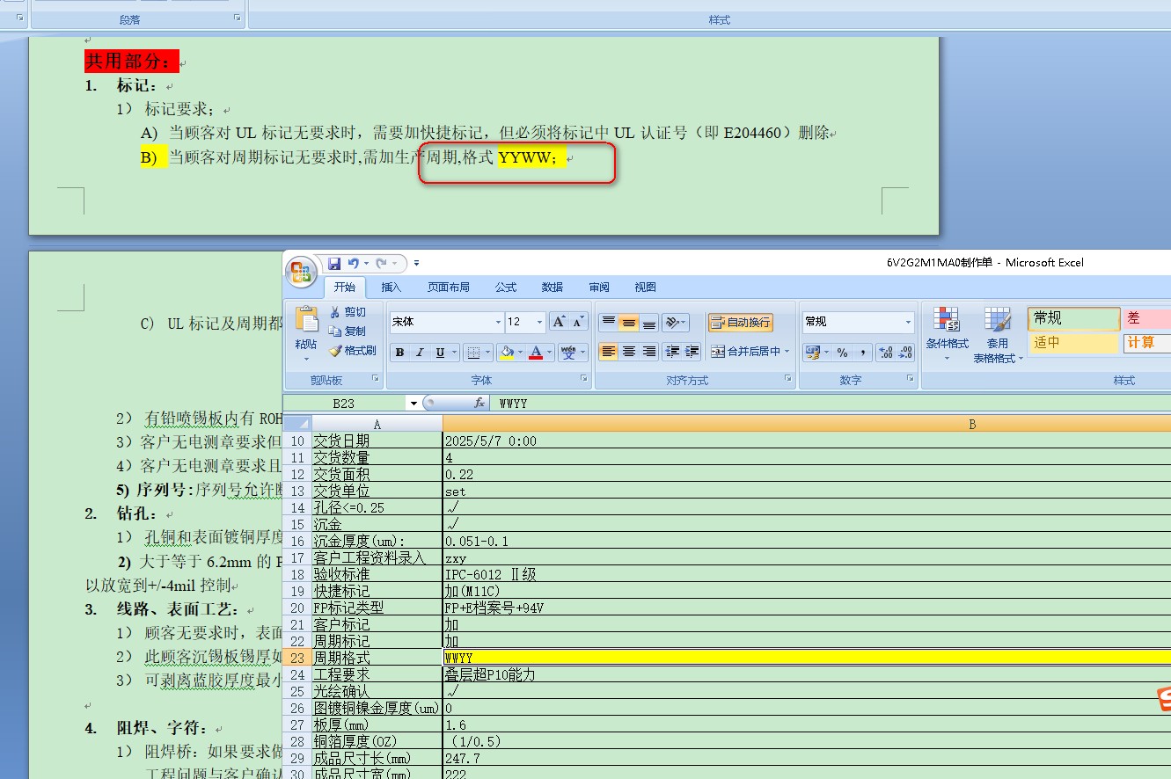The image size is (1171, 779).
Task: Apply Comma Style format
Action: pos(863,353)
